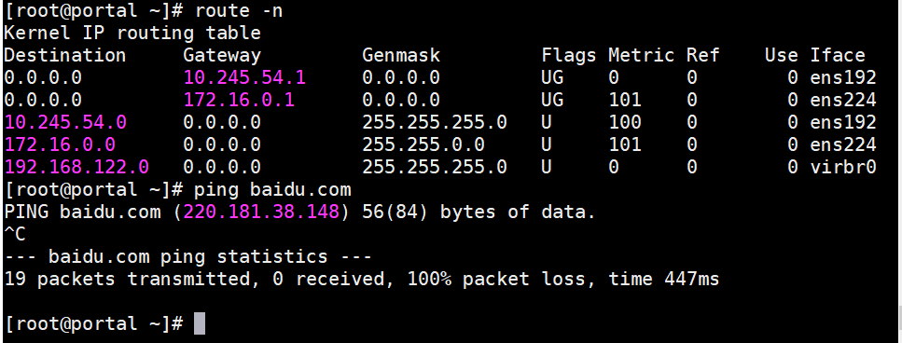Image resolution: width=902 pixels, height=343 pixels.
Task: Click the Destination column header
Action: [x=65, y=55]
